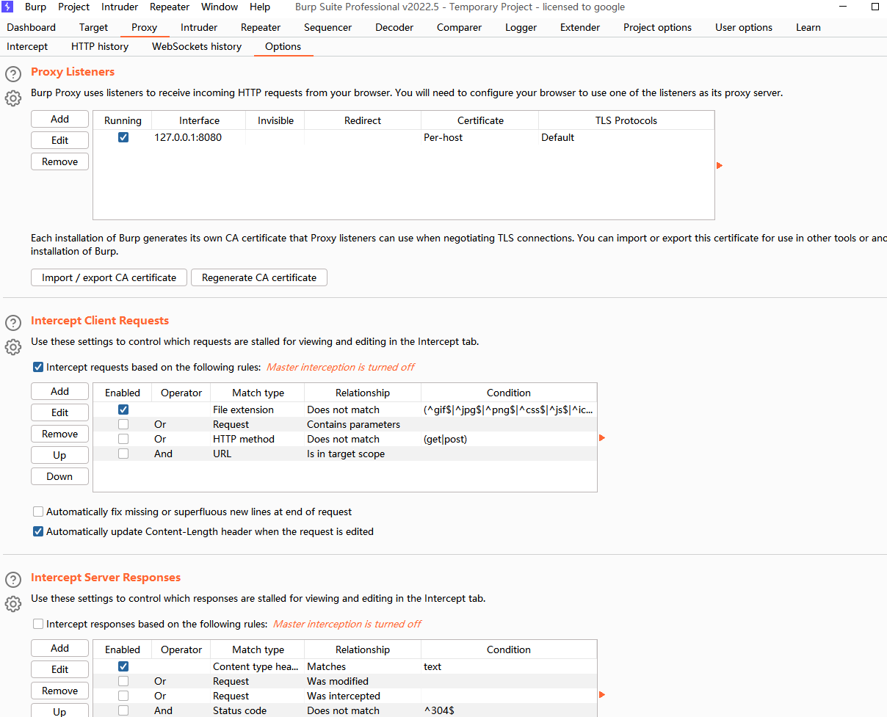Switch to WebSockets history sub-tab
The height and width of the screenshot is (717, 887).
(197, 46)
